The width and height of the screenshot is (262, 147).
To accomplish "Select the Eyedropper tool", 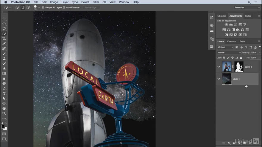I will click(x=4, y=44).
